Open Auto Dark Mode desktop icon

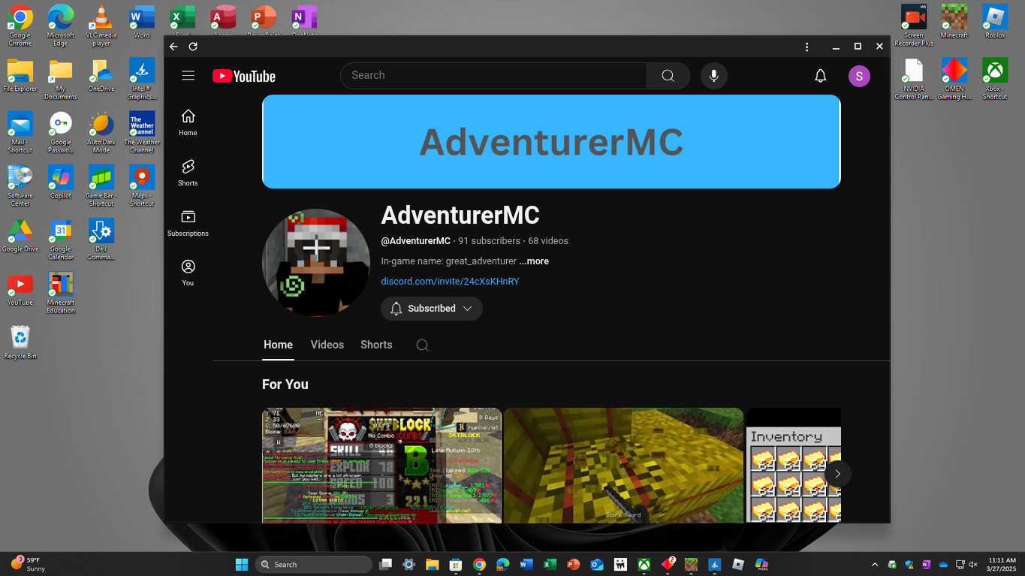tap(101, 133)
